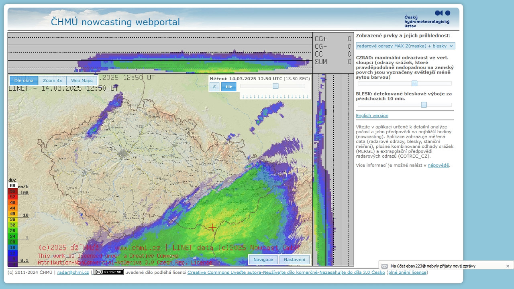Click the top horizontal radar cross-section panel
The height and width of the screenshot is (289, 514).
[160, 53]
